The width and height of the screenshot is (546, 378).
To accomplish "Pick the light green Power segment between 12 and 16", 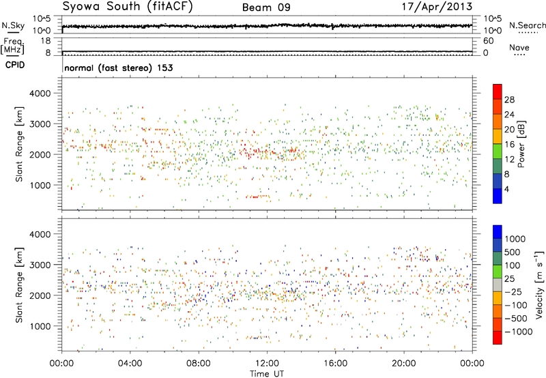I will coord(498,151).
